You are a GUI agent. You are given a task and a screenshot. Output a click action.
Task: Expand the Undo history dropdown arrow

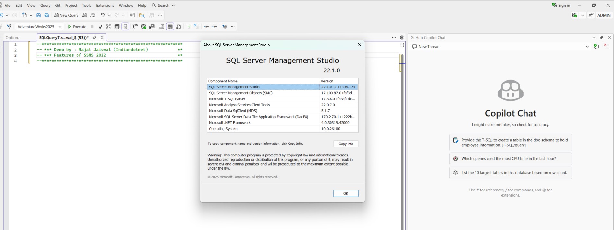click(x=109, y=15)
